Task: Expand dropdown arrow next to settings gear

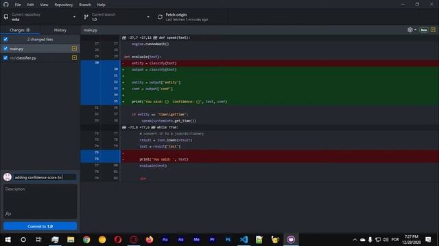Action: (x=415, y=30)
